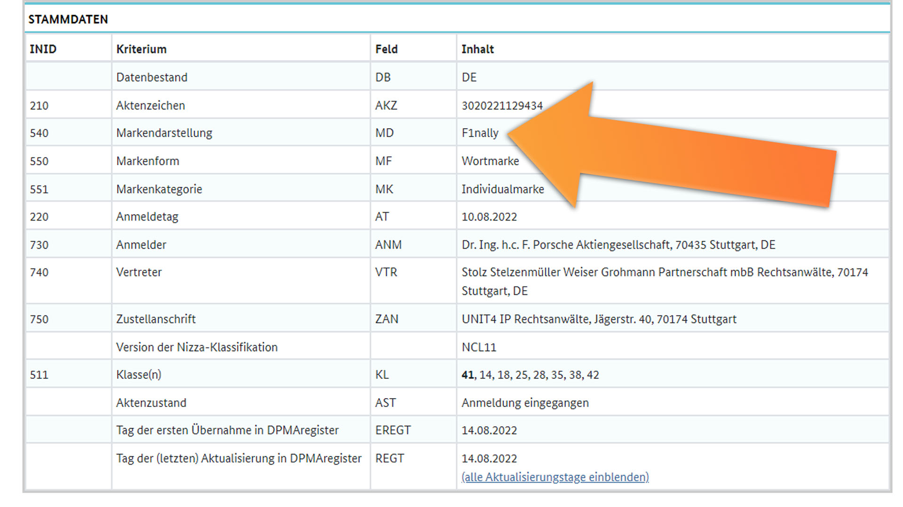Click the Anmeldetag date 10.08.2022
The width and height of the screenshot is (903, 507).
[489, 217]
